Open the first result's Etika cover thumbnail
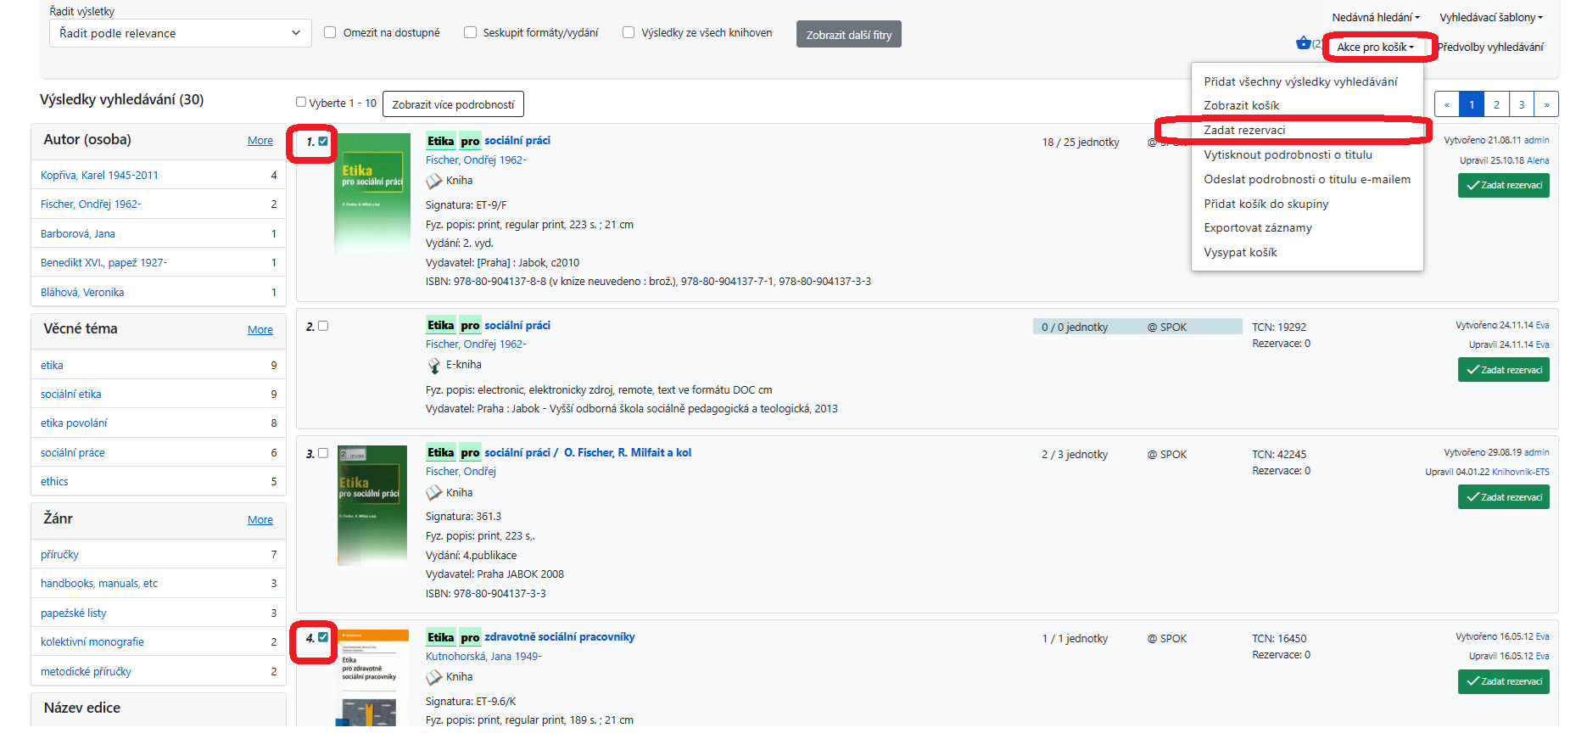The height and width of the screenshot is (739, 1570). pyautogui.click(x=372, y=193)
